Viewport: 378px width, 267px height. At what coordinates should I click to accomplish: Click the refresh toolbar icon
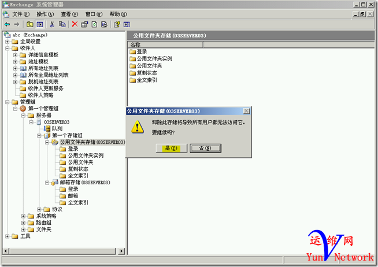pos(94,24)
